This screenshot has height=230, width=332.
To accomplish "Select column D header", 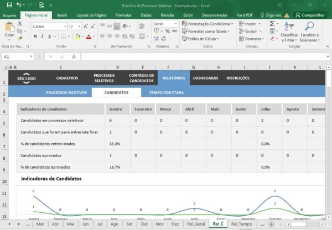I will point(117,67).
